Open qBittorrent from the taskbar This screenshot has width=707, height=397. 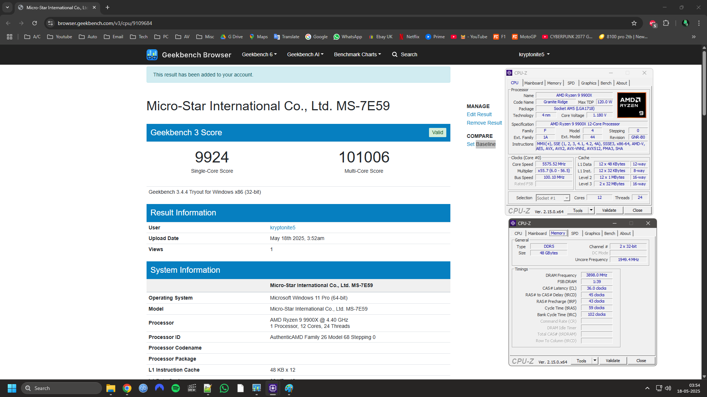[143, 388]
